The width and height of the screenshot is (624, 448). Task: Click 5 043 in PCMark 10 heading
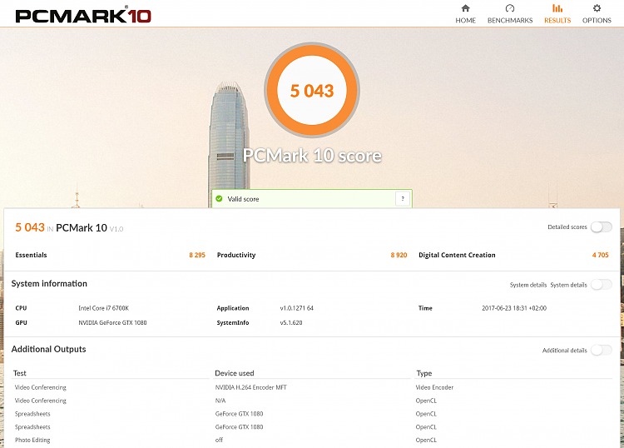click(x=30, y=227)
